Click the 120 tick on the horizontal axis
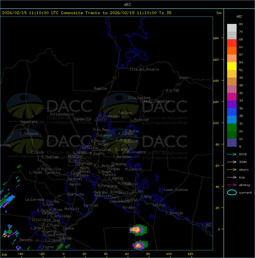The width and height of the screenshot is (255, 258). pyautogui.click(x=190, y=254)
